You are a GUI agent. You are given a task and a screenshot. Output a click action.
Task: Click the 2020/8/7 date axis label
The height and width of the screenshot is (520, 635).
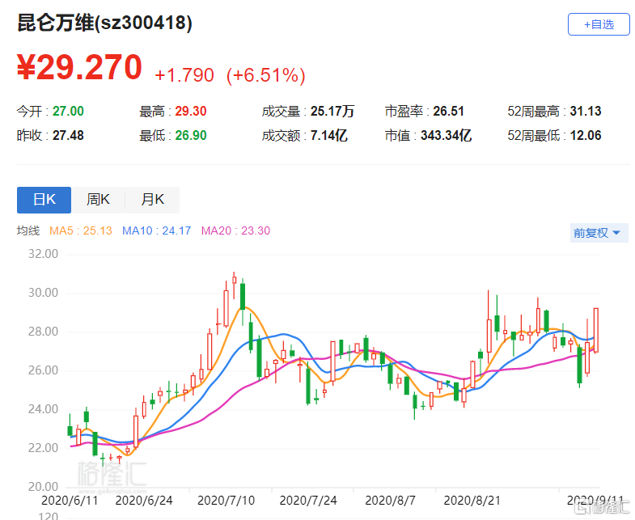390,501
